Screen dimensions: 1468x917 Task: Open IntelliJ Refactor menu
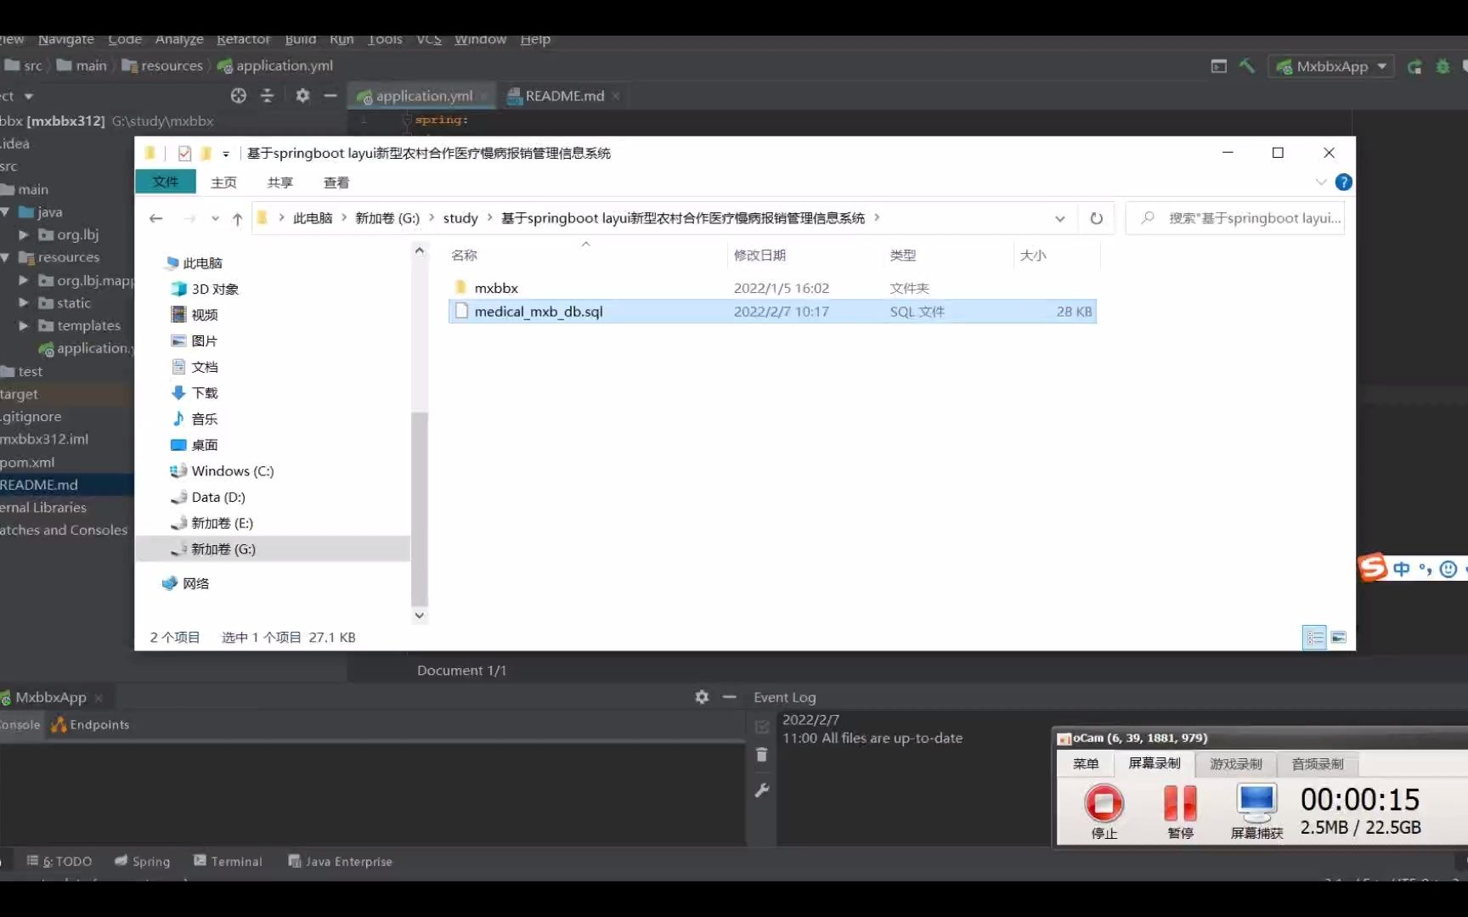[x=243, y=39]
